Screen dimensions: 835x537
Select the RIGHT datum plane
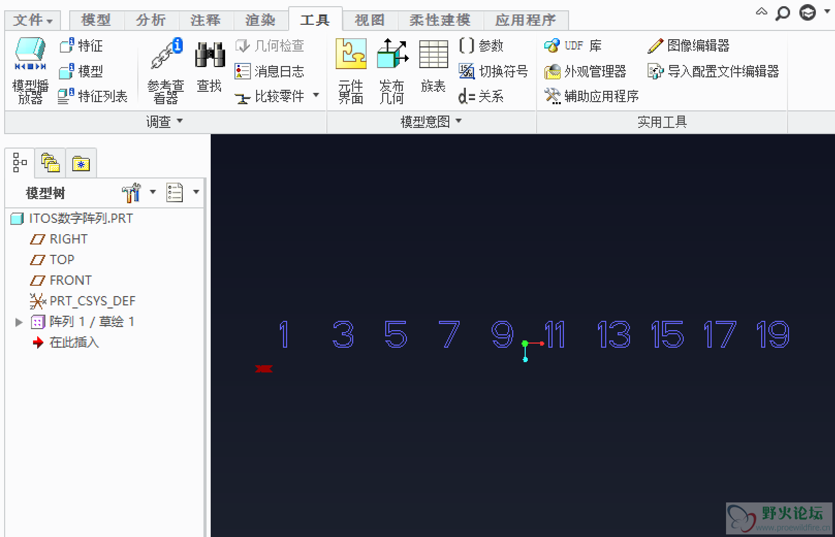click(x=59, y=239)
